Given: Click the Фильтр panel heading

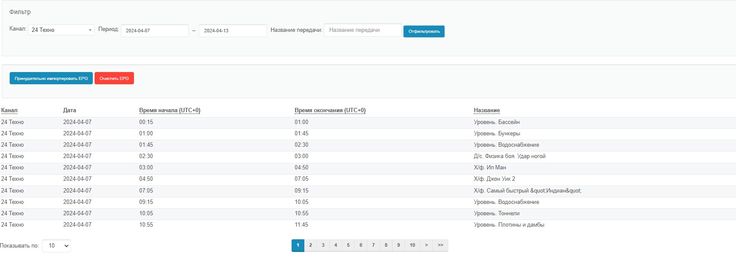Looking at the screenshot, I should [20, 12].
